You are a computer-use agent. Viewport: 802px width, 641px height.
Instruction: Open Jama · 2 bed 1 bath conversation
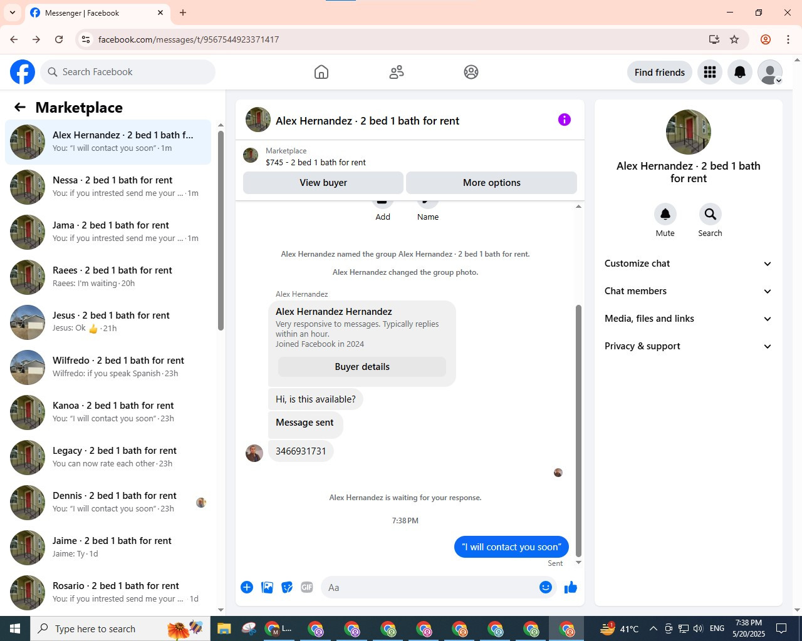108,232
